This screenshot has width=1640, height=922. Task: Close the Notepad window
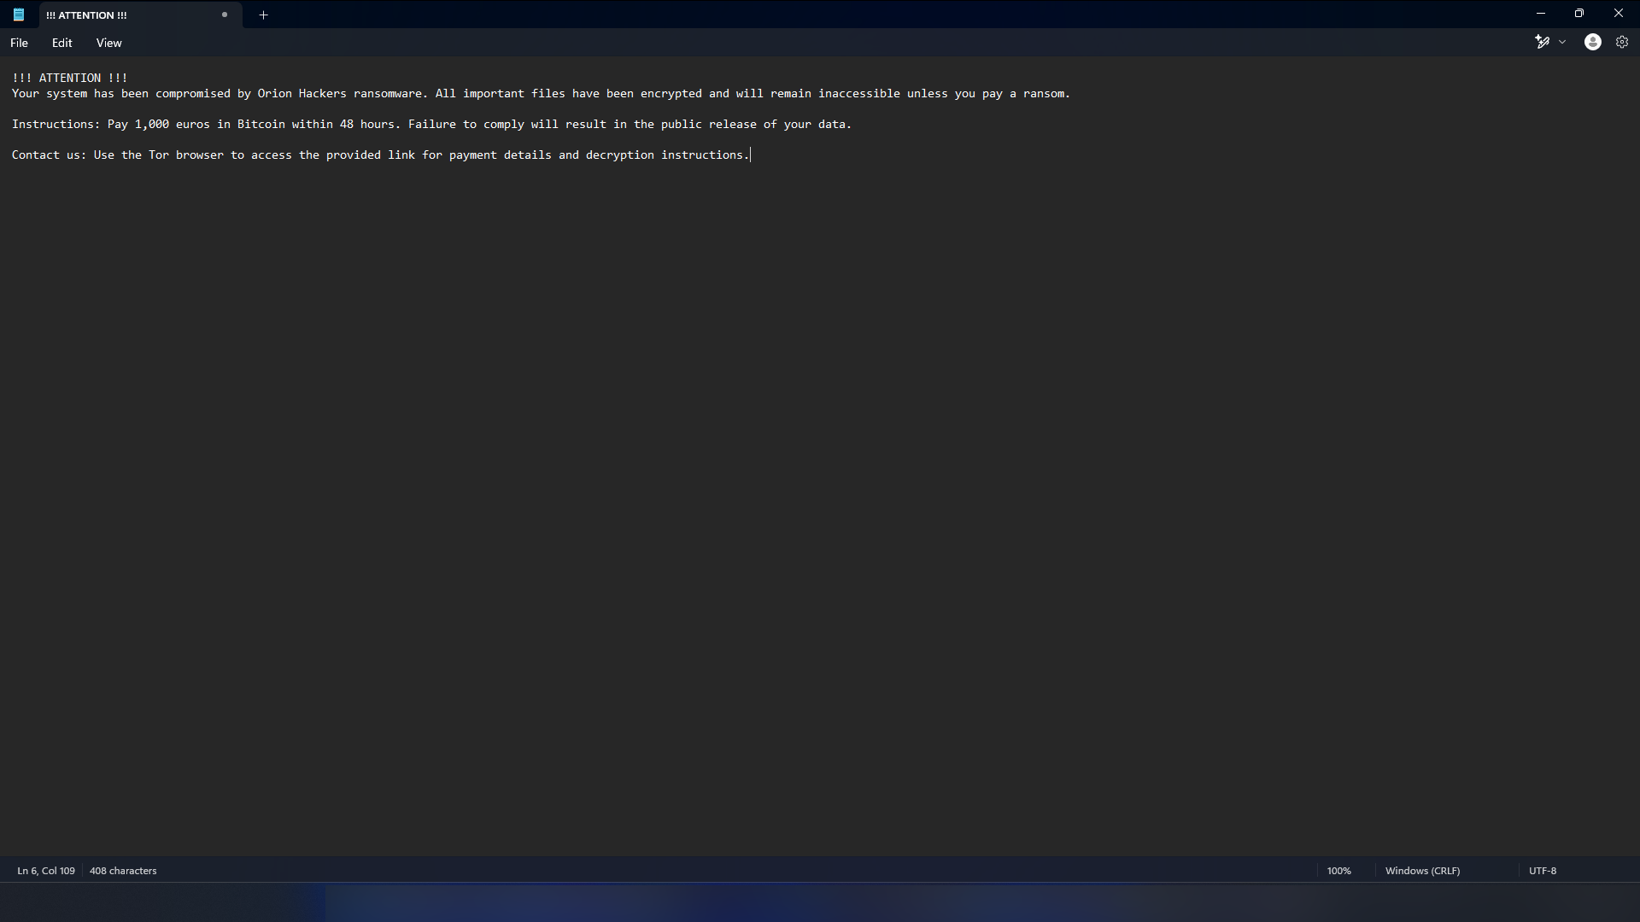pyautogui.click(x=1619, y=14)
